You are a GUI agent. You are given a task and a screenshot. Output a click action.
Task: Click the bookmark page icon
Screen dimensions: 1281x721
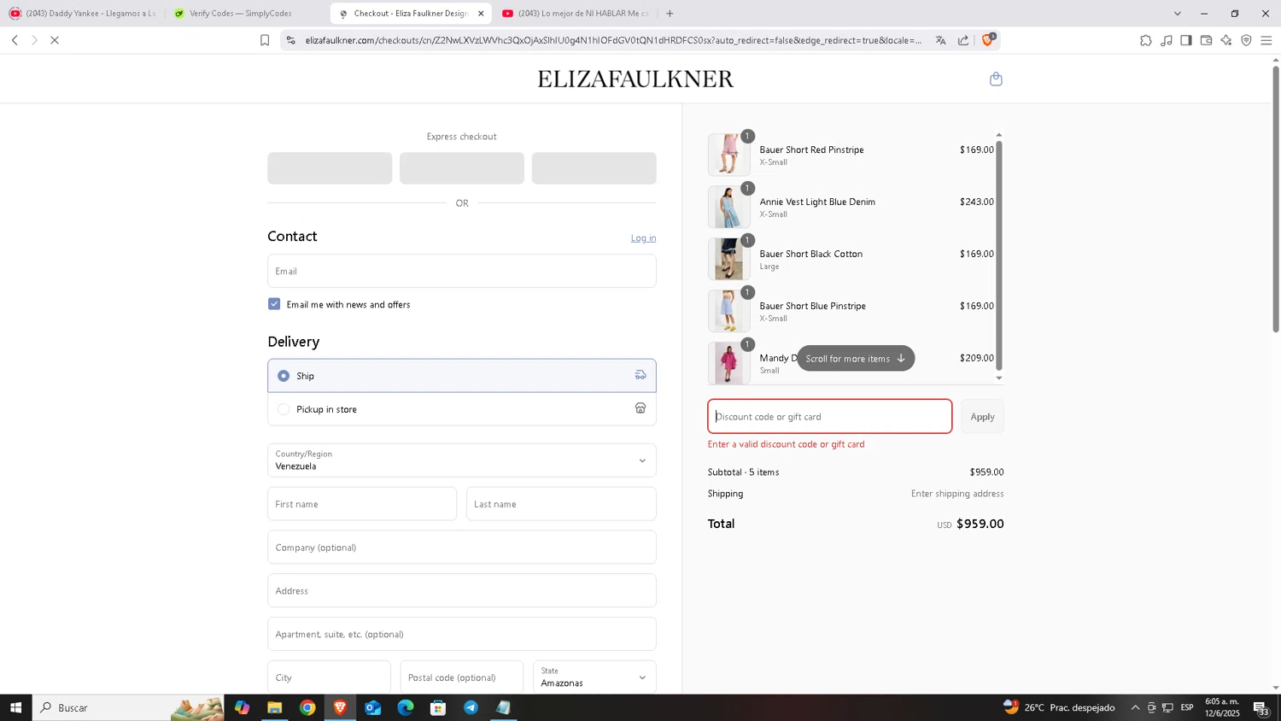(265, 40)
